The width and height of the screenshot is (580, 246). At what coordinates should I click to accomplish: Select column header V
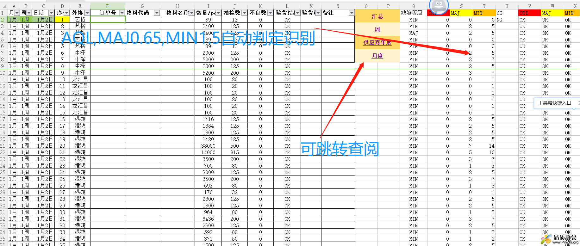530,6
